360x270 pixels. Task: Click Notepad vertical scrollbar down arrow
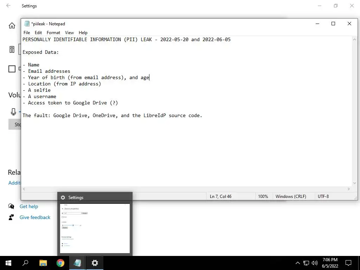tap(354, 183)
